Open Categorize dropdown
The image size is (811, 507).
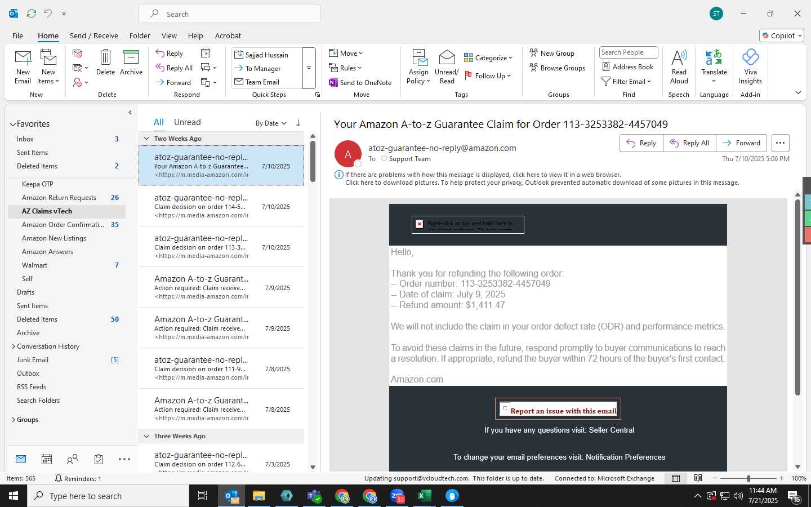pos(488,57)
